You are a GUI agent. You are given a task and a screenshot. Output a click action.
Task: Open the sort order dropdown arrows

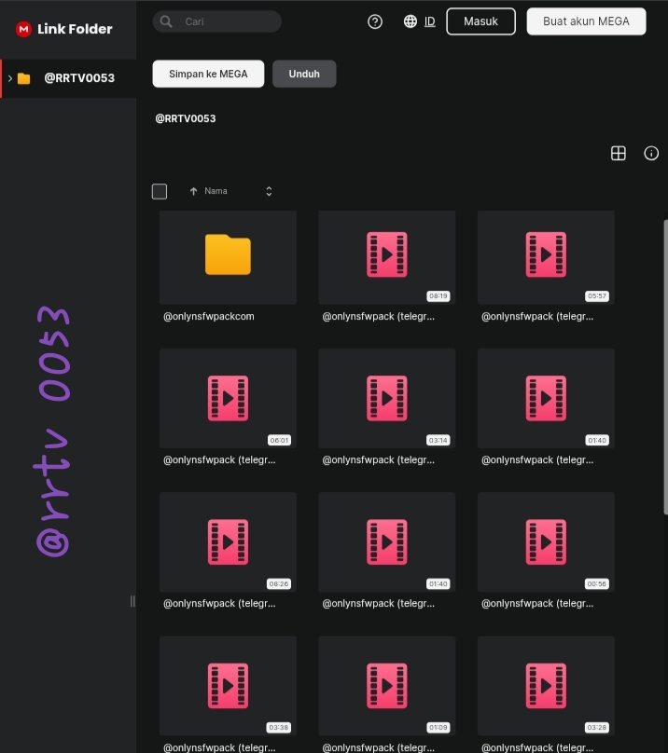click(269, 191)
